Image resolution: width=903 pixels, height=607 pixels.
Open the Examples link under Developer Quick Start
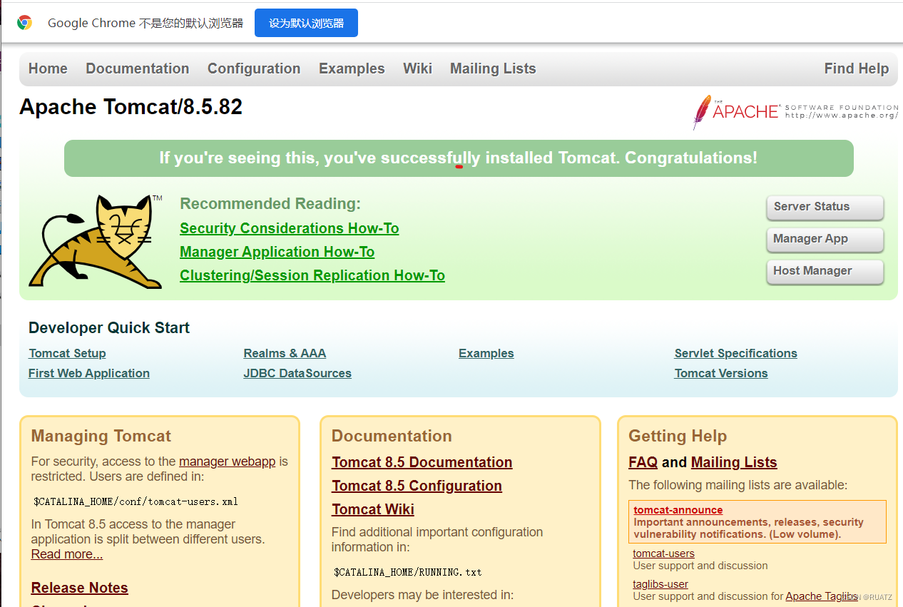pos(486,353)
